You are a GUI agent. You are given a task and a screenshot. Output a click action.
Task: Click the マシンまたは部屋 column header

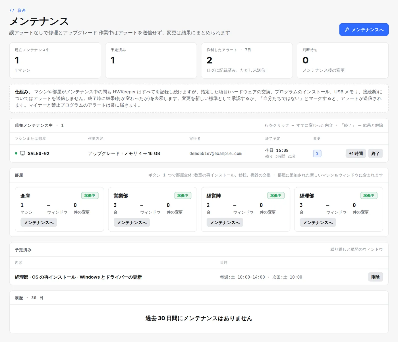click(30, 138)
